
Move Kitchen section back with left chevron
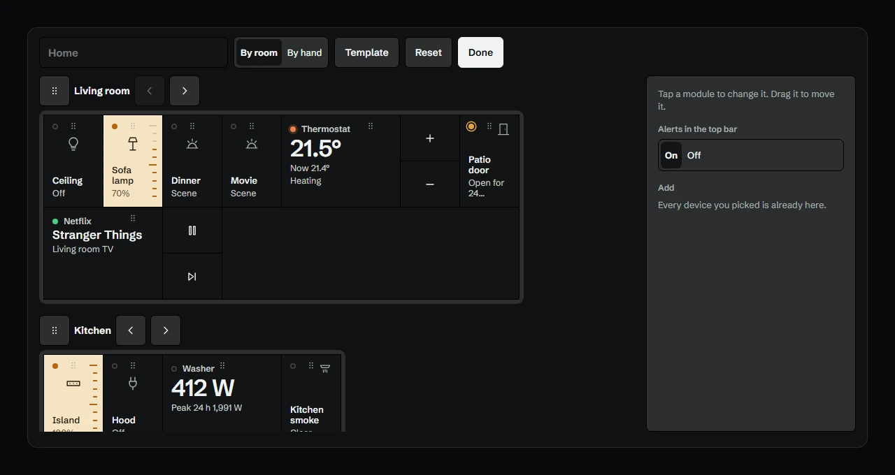point(131,330)
